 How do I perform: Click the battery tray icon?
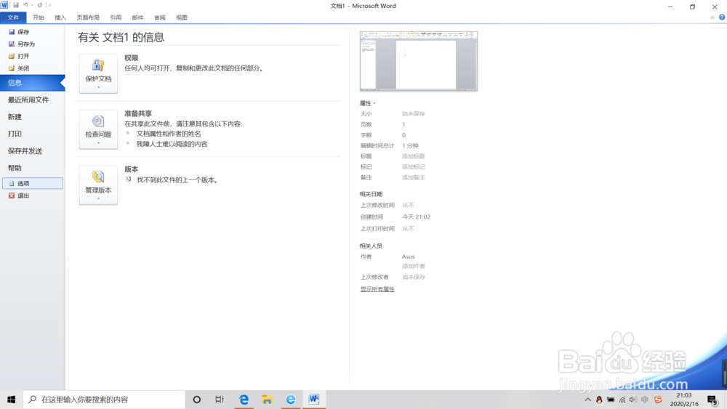[x=611, y=400]
